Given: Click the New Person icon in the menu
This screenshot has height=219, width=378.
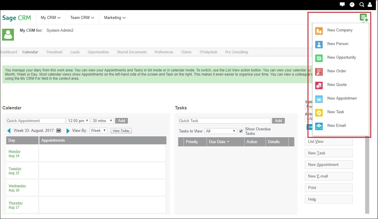Looking at the screenshot, I should click(x=319, y=44).
